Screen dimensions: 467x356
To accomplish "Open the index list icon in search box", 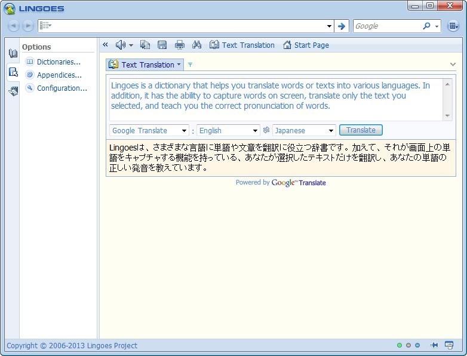I will [45, 26].
